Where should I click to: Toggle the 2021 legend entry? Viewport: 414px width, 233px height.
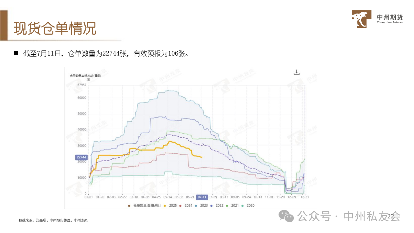coord(232,205)
